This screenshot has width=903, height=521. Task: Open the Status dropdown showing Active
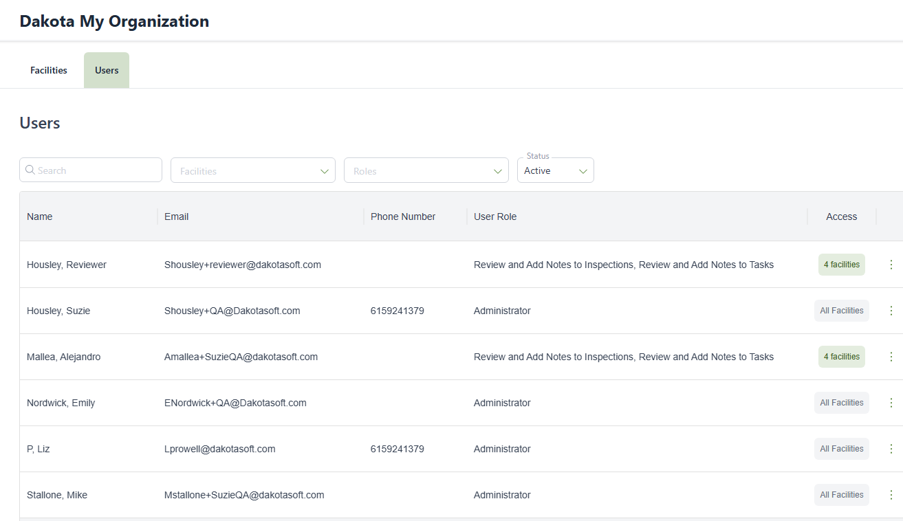(x=556, y=170)
